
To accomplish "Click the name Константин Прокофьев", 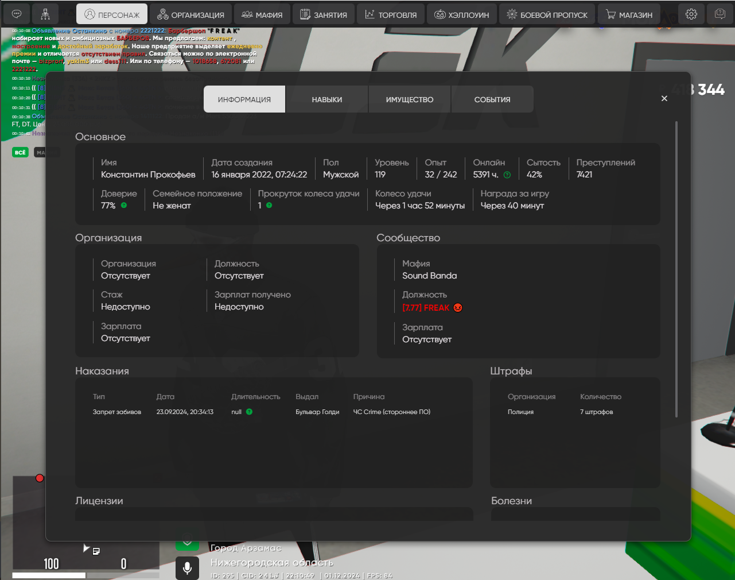I will coord(148,175).
